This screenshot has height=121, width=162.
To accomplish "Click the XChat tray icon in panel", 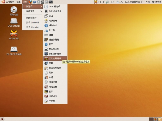I will (x=96, y=2).
